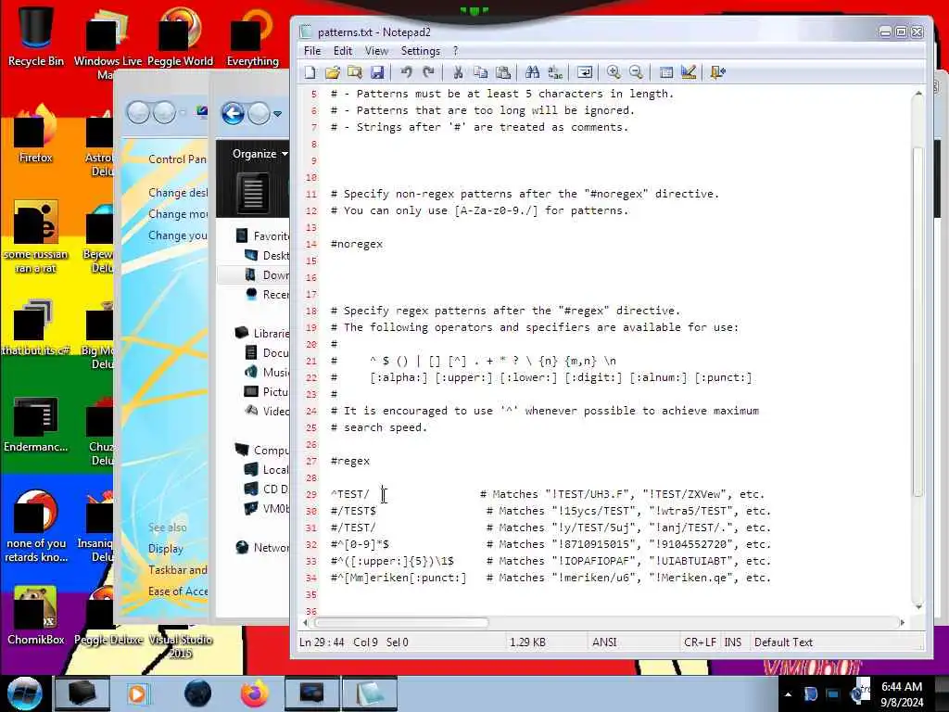The image size is (949, 712).
Task: Click the #noregex line in editor
Action: 357,244
